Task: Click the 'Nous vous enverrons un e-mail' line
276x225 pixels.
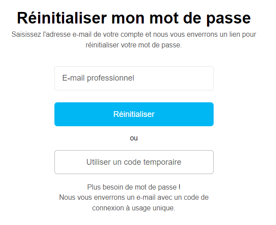Action: tap(134, 198)
